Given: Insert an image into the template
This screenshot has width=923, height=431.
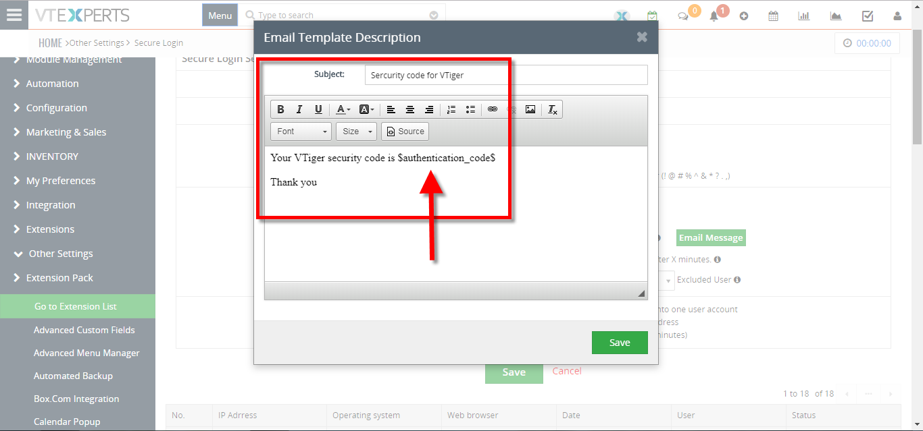Looking at the screenshot, I should pyautogui.click(x=530, y=109).
